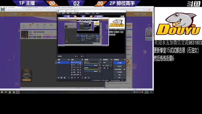Open the OBS File menu
202x114 pixels.
59,13
